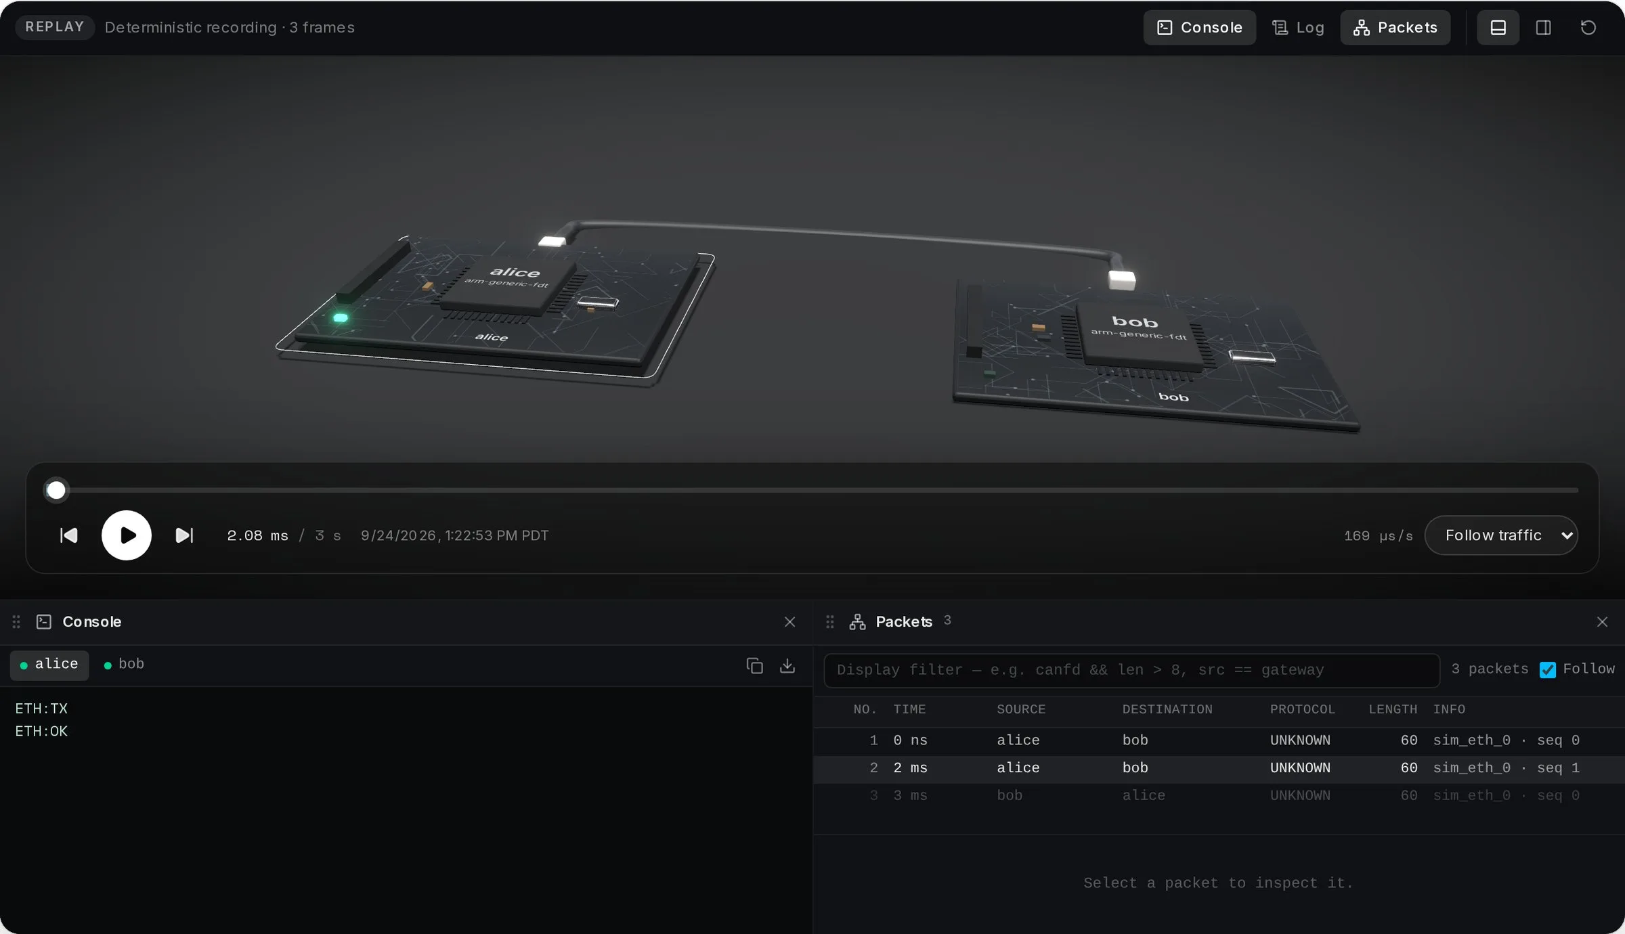Click the INFO column header
Viewport: 1625px width, 934px height.
point(1449,709)
